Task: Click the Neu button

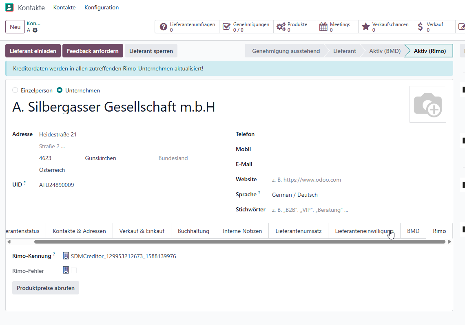Action: pyautogui.click(x=15, y=27)
